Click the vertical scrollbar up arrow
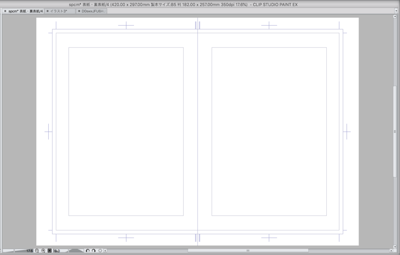The height and width of the screenshot is (255, 400). 395,17
